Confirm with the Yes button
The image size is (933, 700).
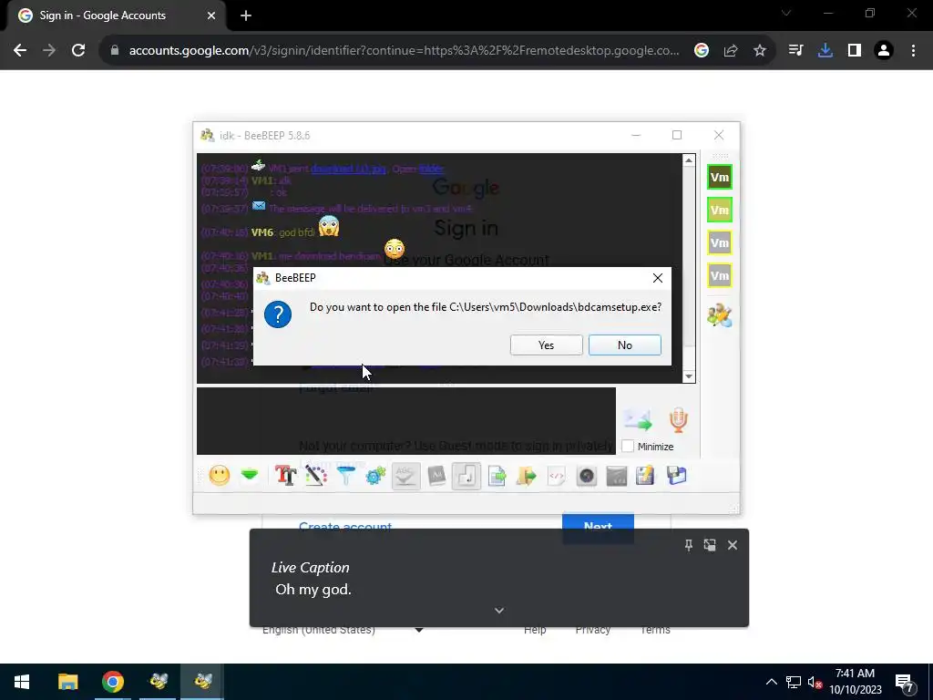click(x=547, y=345)
